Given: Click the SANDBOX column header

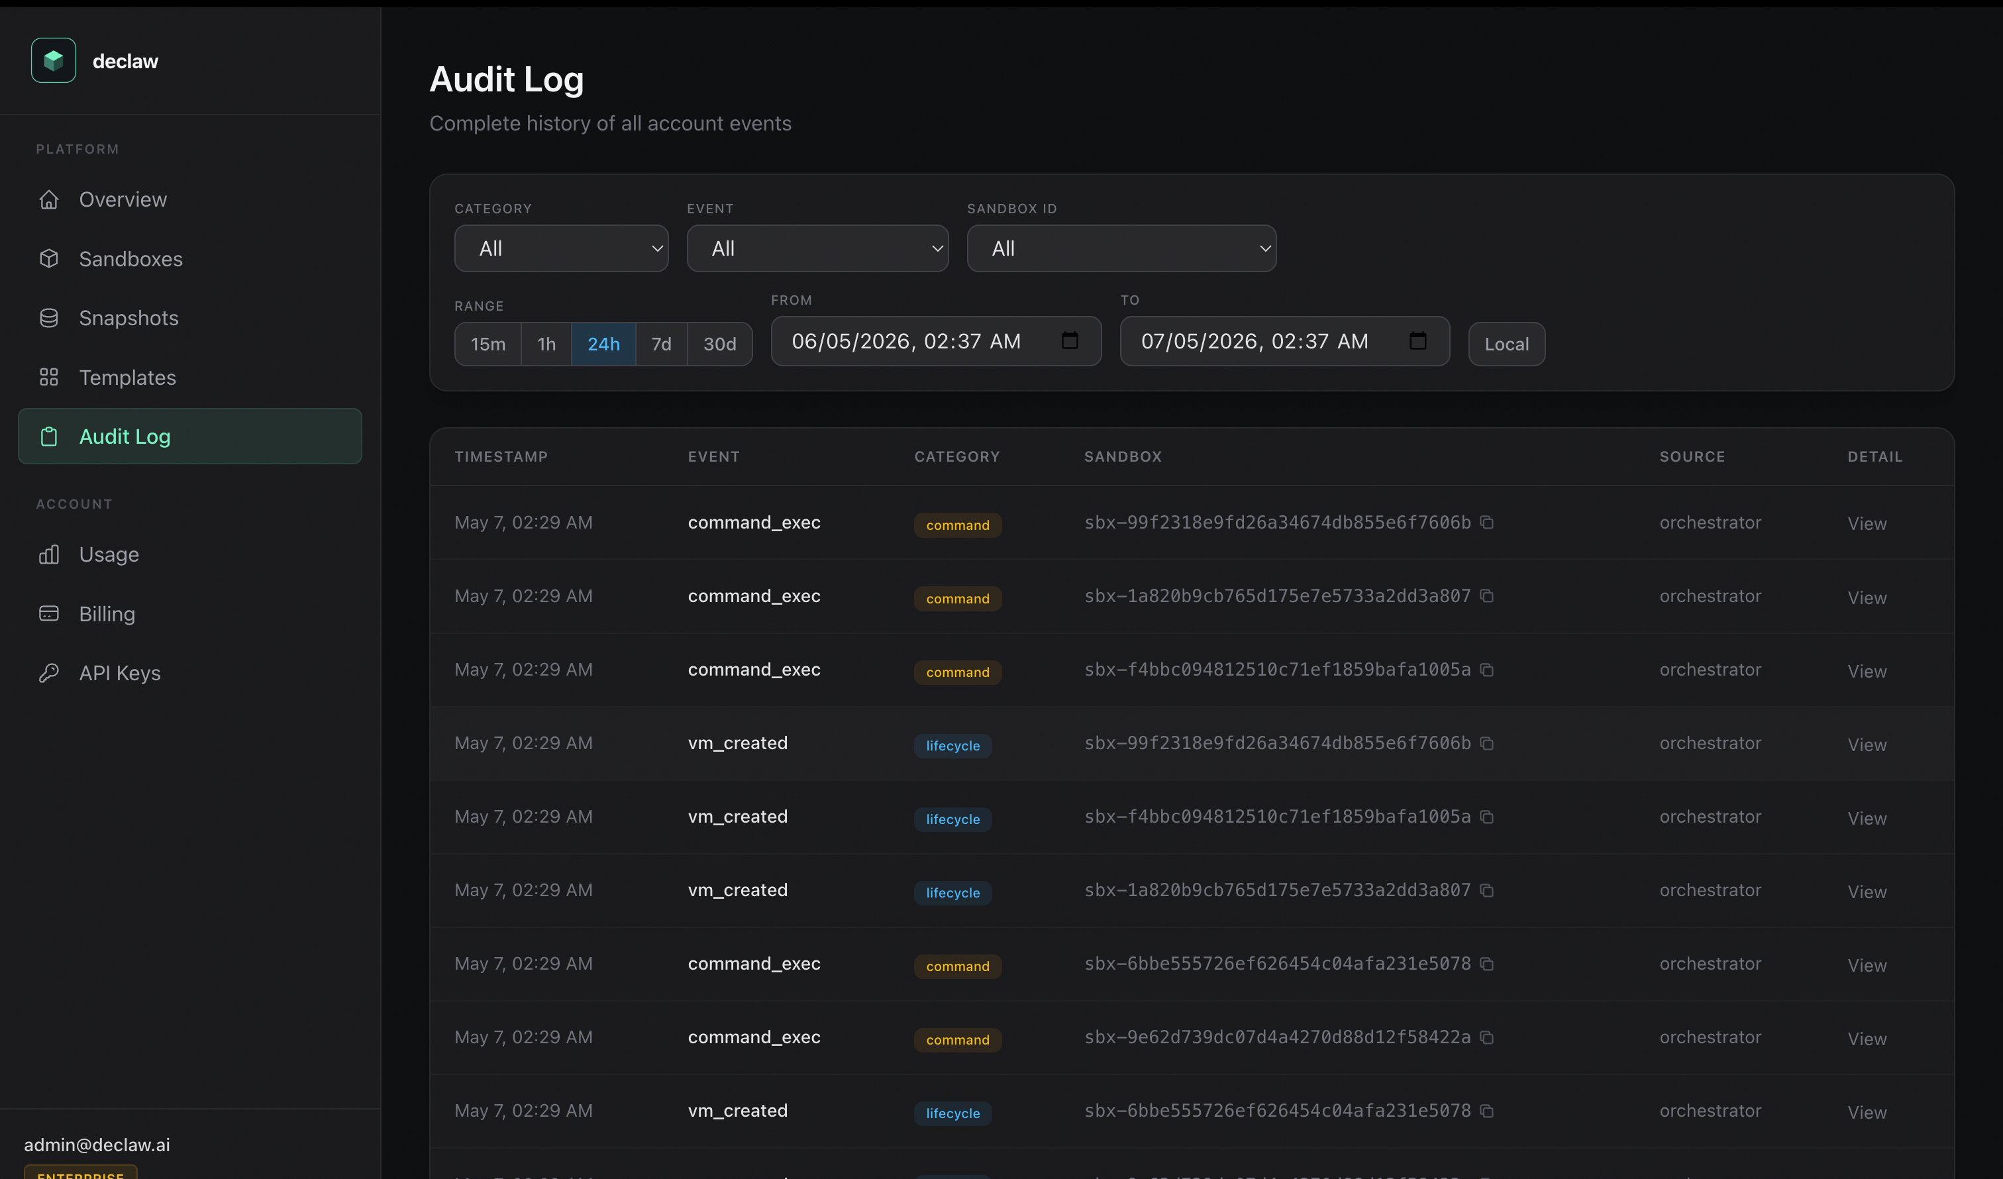Looking at the screenshot, I should click(1122, 456).
